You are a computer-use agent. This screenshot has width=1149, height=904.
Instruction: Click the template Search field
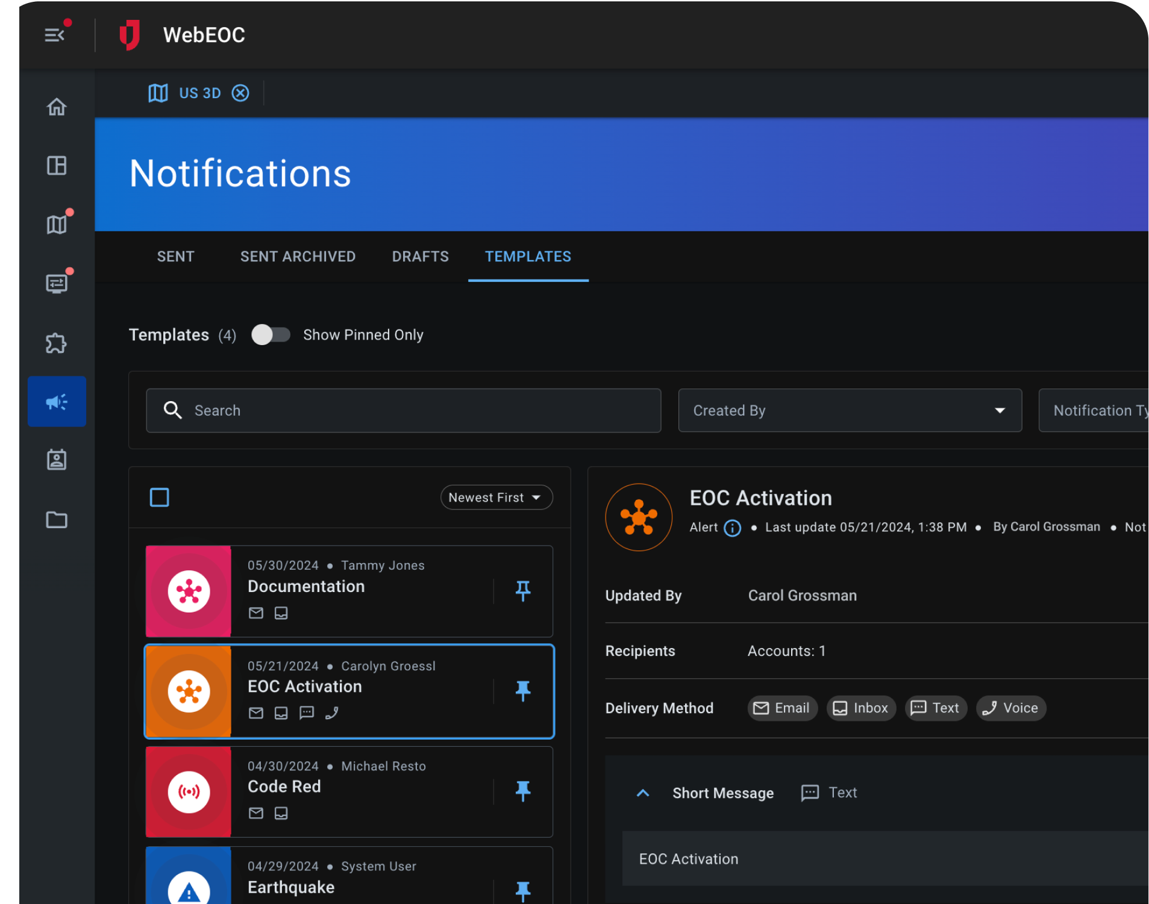tap(404, 410)
